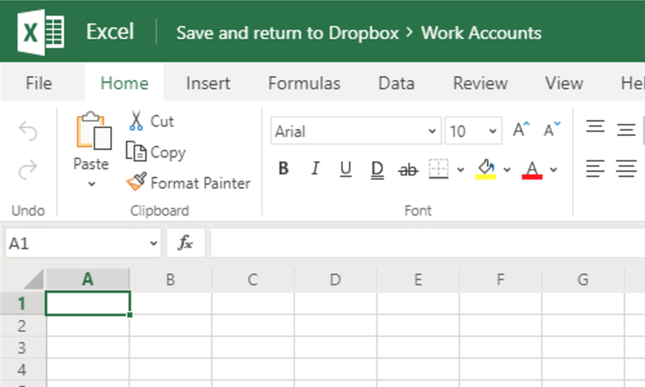Select column A header
Viewport: 645px width, 387px height.
(87, 280)
